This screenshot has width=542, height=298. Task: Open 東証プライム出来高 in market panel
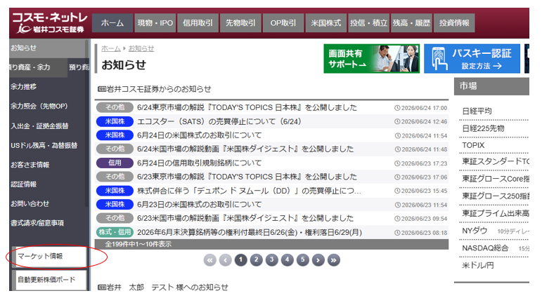click(x=496, y=213)
